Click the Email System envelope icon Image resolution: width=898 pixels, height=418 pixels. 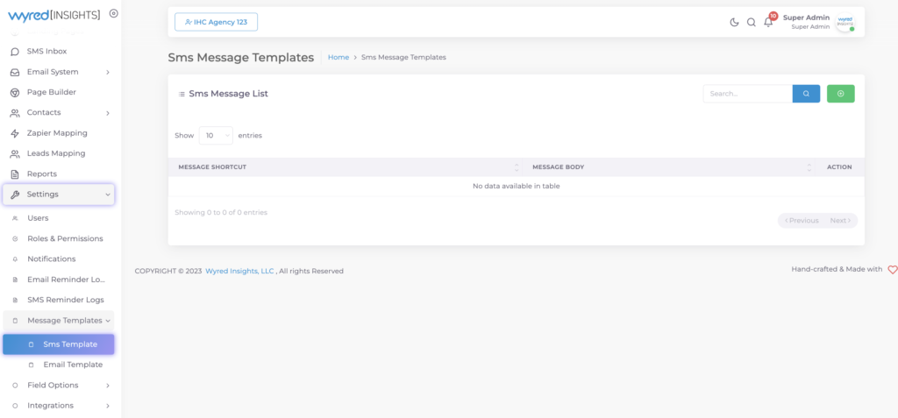15,72
